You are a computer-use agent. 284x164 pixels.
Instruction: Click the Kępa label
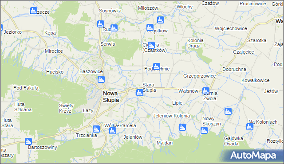click(x=50, y=33)
